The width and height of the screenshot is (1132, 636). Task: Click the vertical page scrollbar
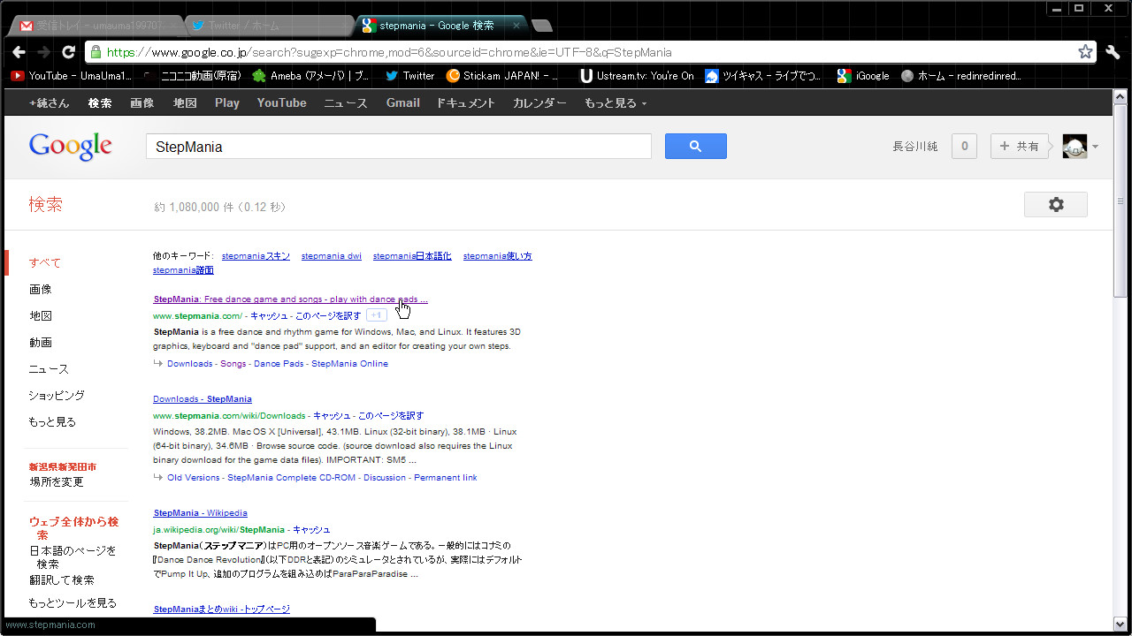[1121, 200]
